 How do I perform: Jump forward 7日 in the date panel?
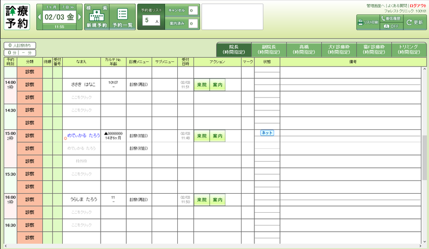[x=67, y=7]
